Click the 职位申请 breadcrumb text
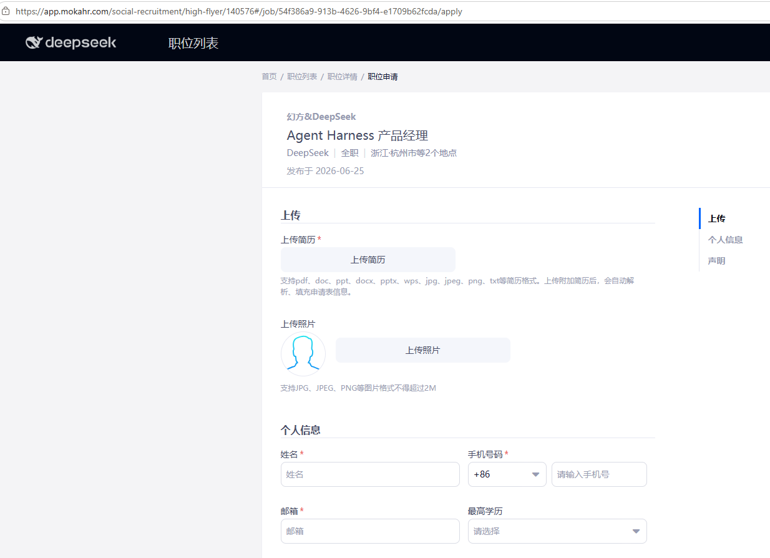Image resolution: width=770 pixels, height=558 pixels. (383, 77)
